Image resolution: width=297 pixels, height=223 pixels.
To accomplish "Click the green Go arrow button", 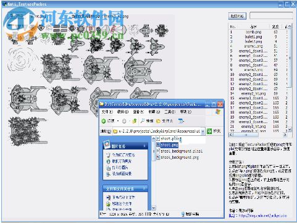I will (x=209, y=131).
